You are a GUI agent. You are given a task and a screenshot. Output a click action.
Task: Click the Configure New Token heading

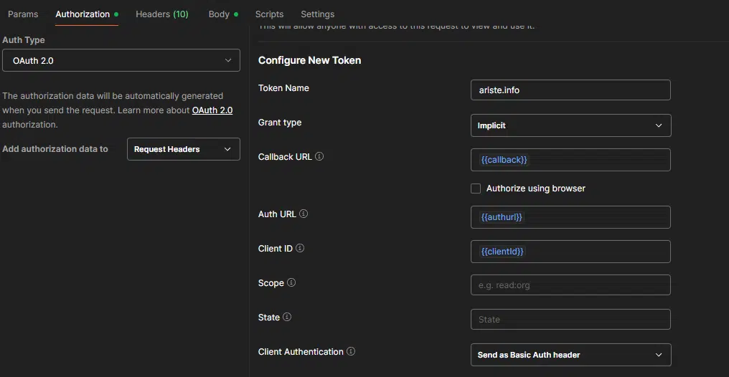pos(310,60)
